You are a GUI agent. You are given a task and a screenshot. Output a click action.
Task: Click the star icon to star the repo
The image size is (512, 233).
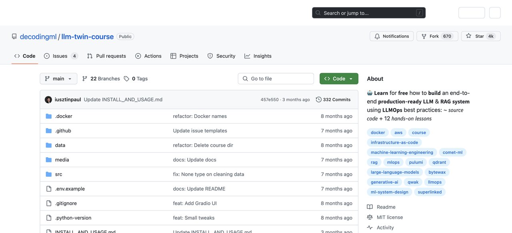click(469, 36)
